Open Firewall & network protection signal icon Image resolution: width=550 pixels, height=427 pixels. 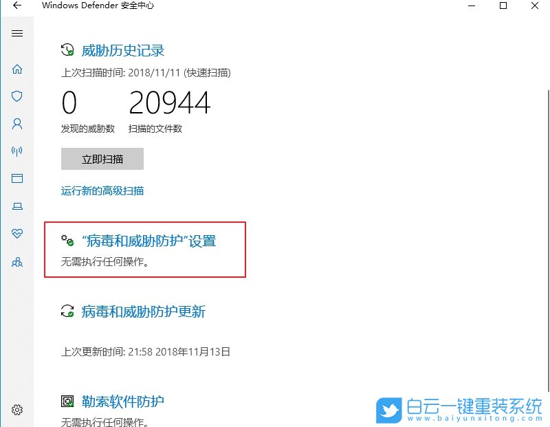point(16,151)
